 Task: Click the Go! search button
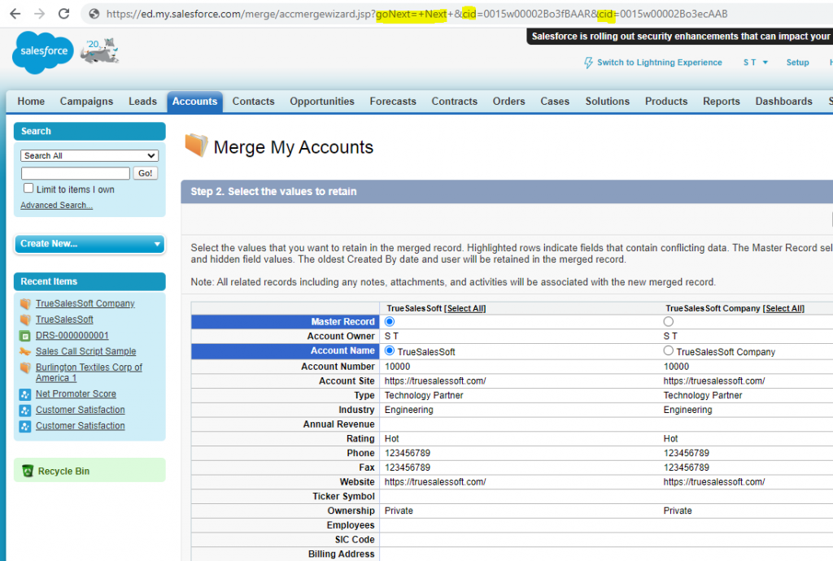click(145, 173)
